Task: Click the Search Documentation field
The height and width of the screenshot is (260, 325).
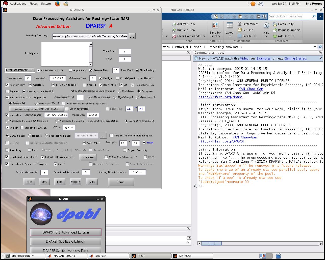Action: (290, 16)
